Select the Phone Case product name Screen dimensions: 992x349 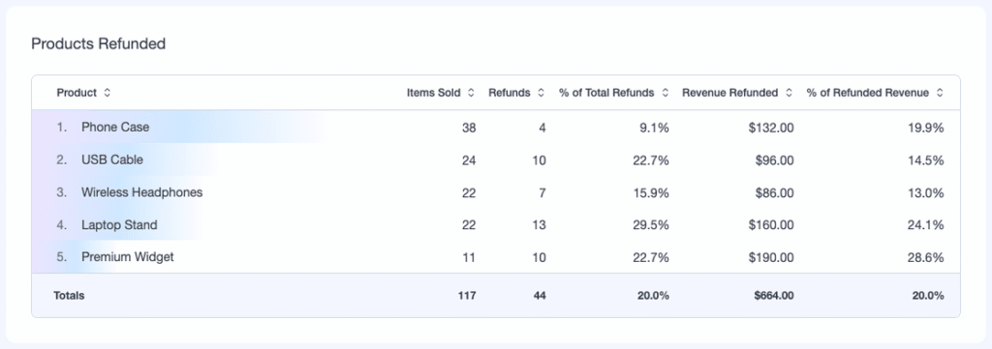click(115, 127)
